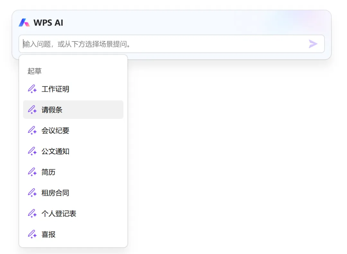Click the pen icon beside 工作证明
The image size is (347, 254).
tap(32, 89)
